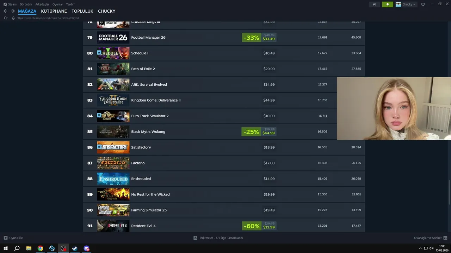Screen dimensions: 451x253
Task: Open Kingdom Come: Deliverance II thumbnail
Action: (113, 100)
